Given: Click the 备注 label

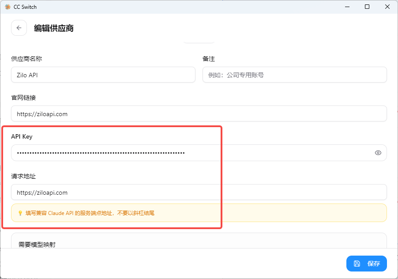Looking at the screenshot, I should coord(209,59).
